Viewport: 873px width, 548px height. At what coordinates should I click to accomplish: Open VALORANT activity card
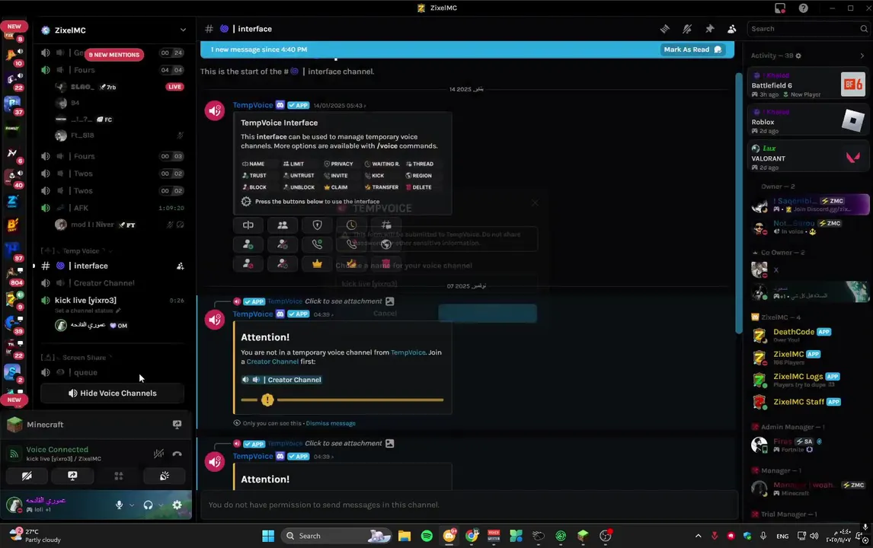[x=808, y=158]
